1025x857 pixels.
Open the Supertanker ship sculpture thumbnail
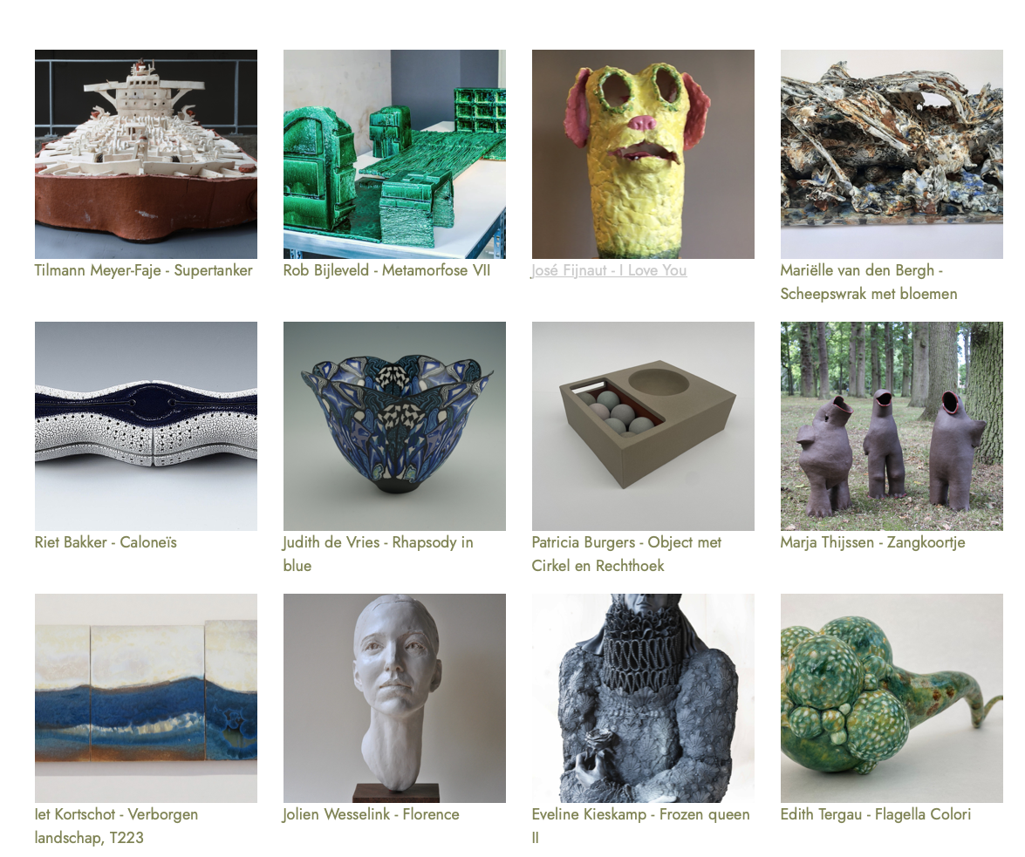pyautogui.click(x=146, y=154)
